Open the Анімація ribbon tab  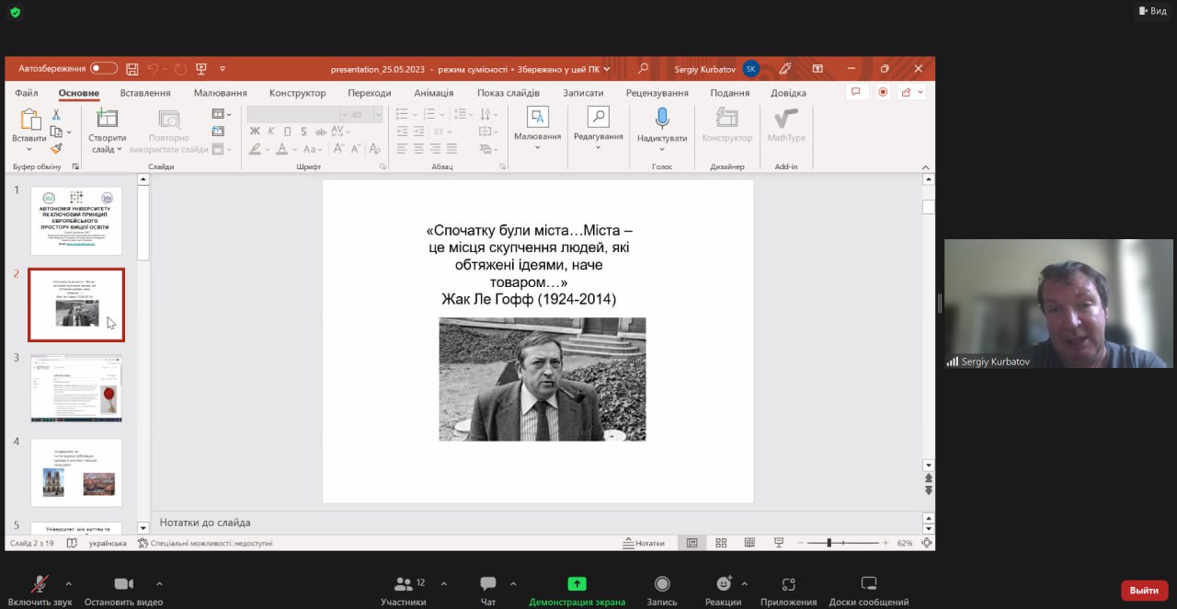433,93
